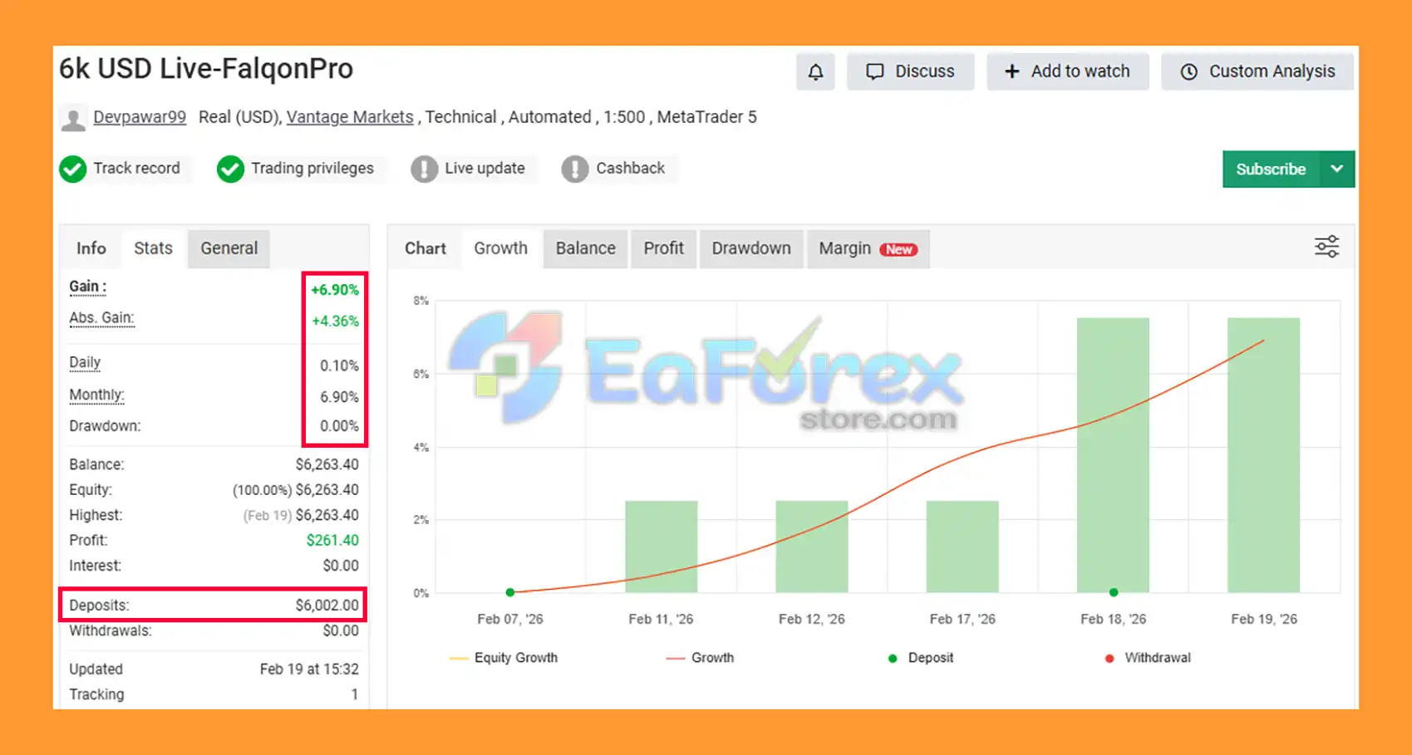Click the Track record green checkmark icon
The height and width of the screenshot is (755, 1412).
73,169
